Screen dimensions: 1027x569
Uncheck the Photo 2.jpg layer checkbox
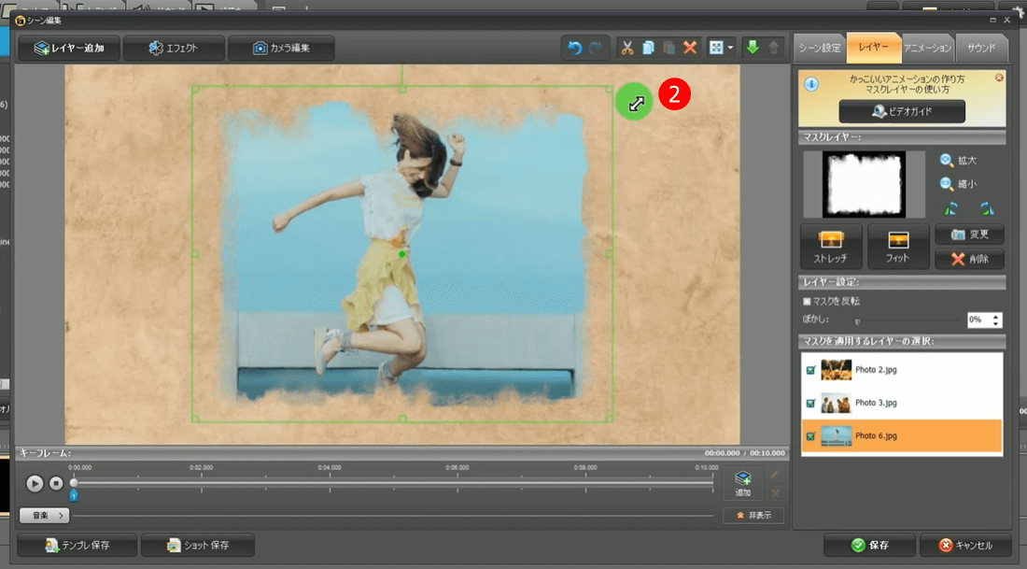click(809, 370)
